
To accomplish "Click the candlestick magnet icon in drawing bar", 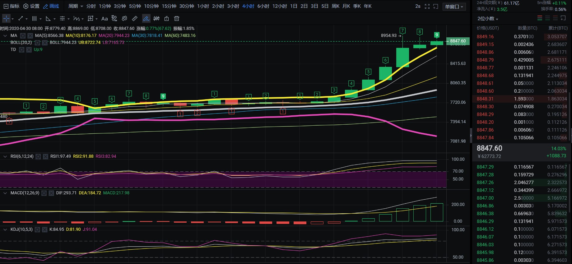I will (x=156, y=19).
